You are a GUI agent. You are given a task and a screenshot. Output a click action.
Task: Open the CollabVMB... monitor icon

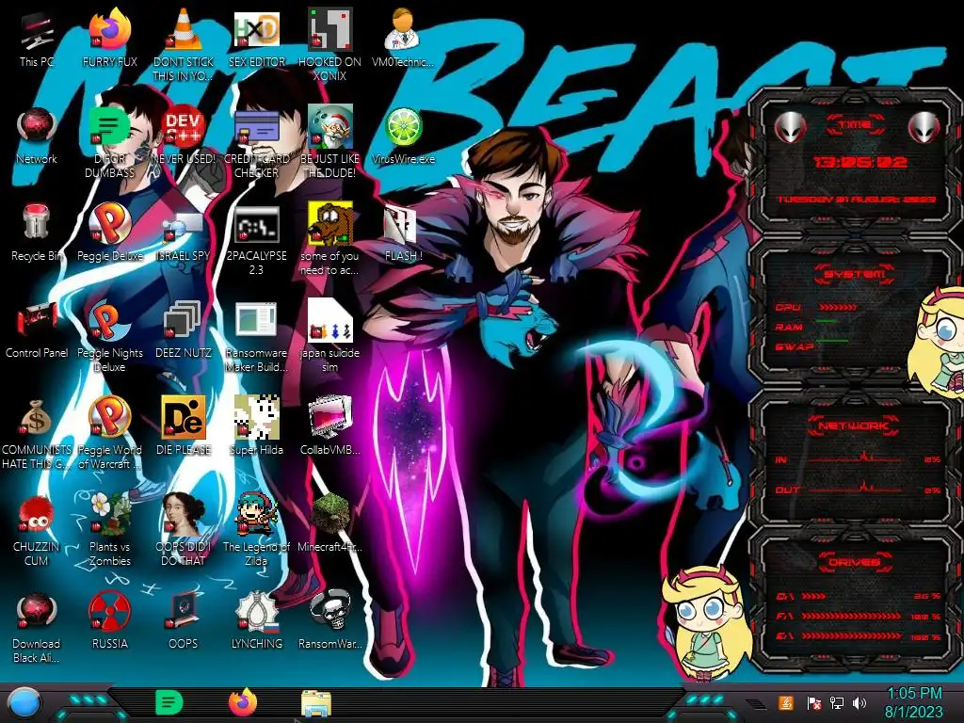click(x=329, y=426)
